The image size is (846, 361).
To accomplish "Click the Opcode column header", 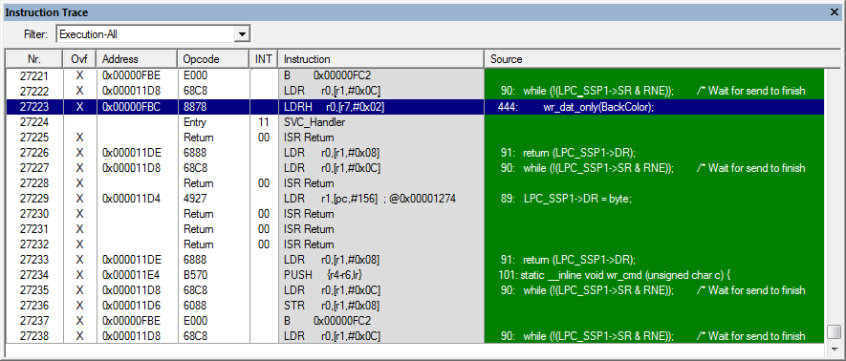I will pyautogui.click(x=213, y=59).
